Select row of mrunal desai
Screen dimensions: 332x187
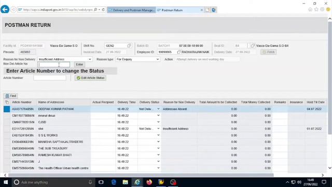click(7, 115)
